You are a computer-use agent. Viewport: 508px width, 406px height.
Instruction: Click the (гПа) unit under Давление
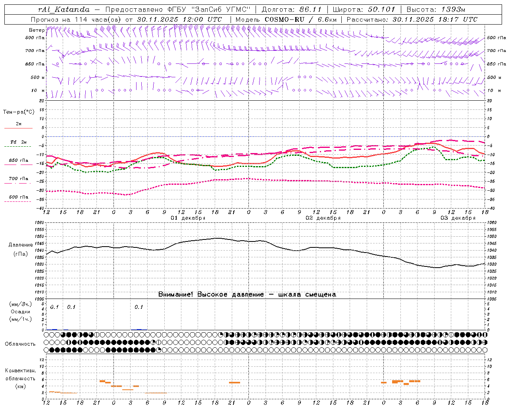(x=21, y=254)
